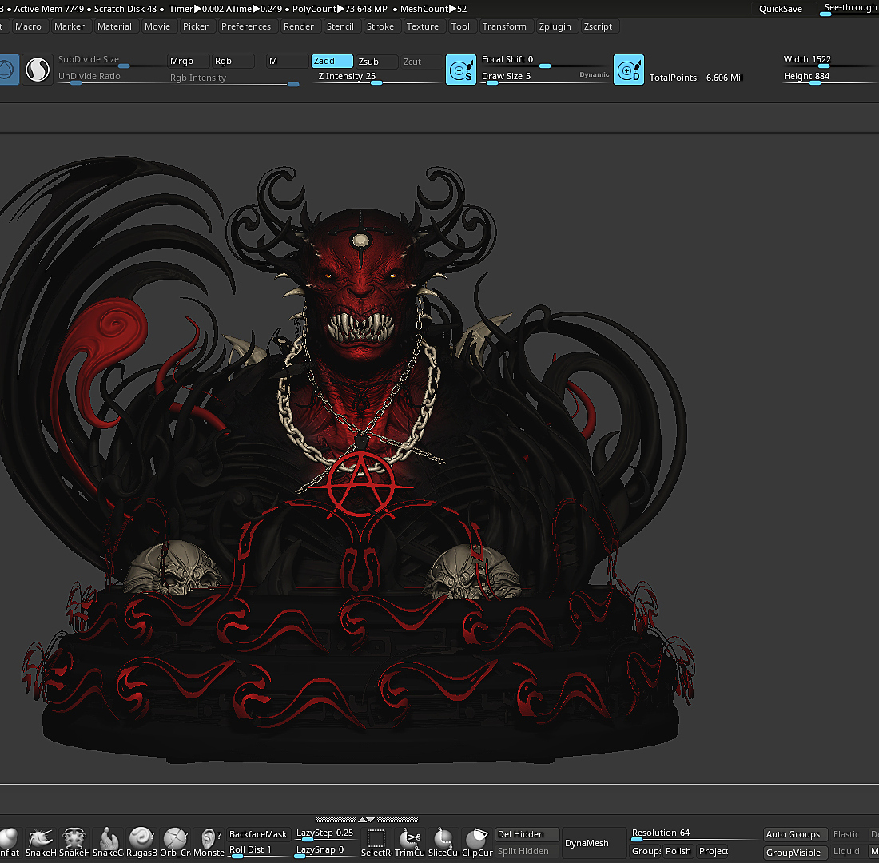Click the S symmetric brush size icon
The image size is (879, 863).
tap(461, 70)
